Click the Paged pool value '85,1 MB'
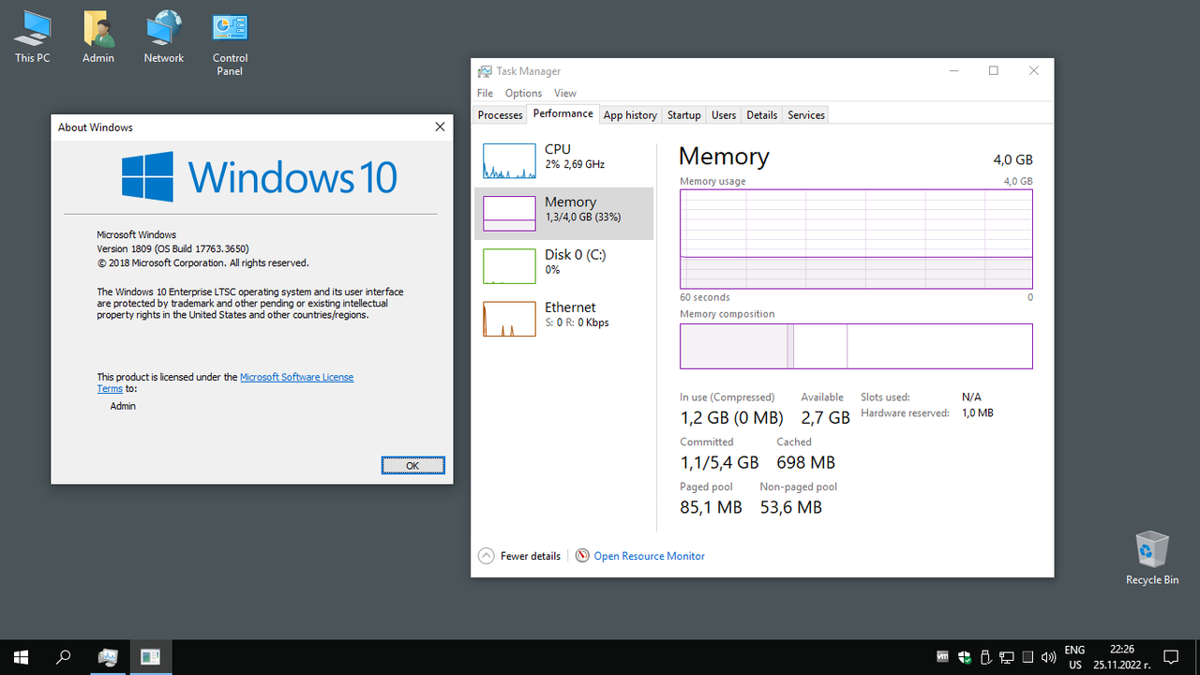 tap(711, 507)
